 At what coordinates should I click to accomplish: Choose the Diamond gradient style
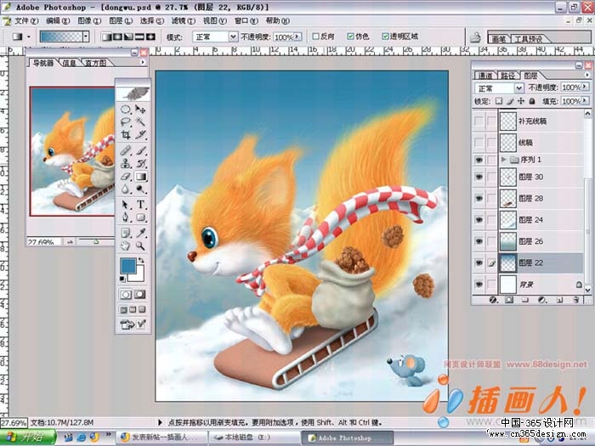coord(151,37)
